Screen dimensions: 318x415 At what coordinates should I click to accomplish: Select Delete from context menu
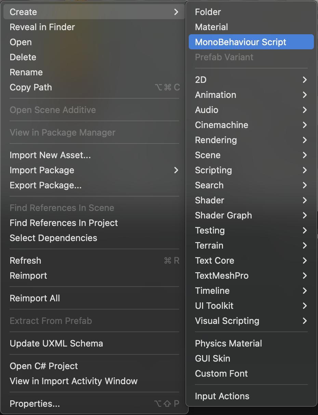[23, 57]
